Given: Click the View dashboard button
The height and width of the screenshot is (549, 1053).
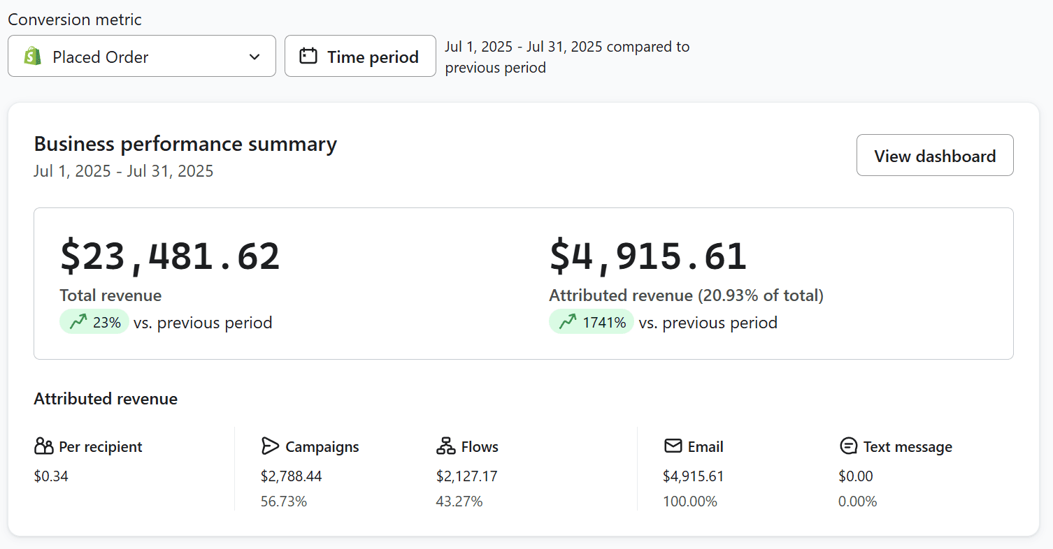Looking at the screenshot, I should pos(935,155).
